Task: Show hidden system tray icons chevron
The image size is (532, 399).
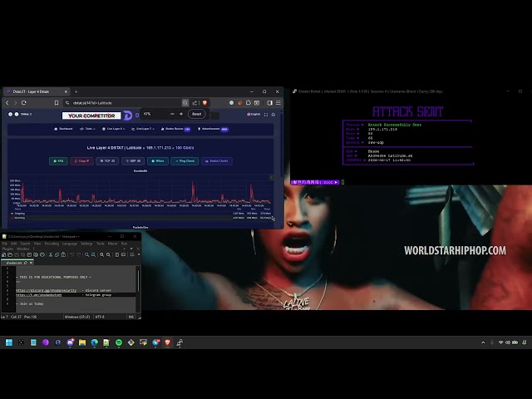Action: [x=483, y=342]
